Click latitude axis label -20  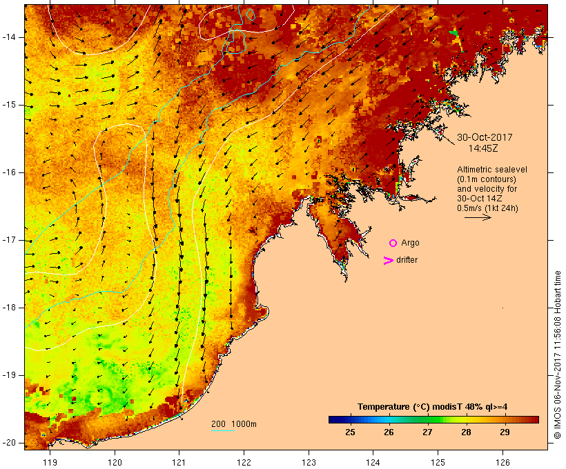coord(8,443)
